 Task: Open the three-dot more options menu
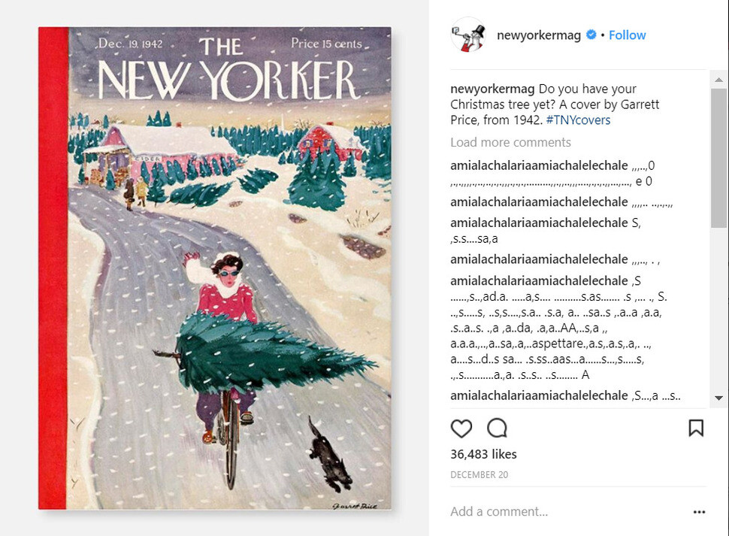pos(699,512)
